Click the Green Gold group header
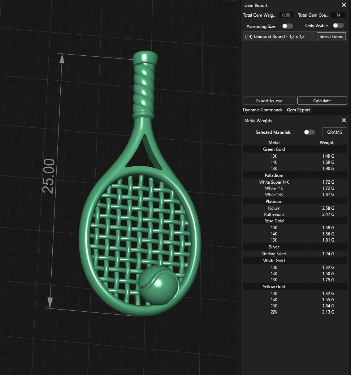This screenshot has width=351, height=375. 295,149
